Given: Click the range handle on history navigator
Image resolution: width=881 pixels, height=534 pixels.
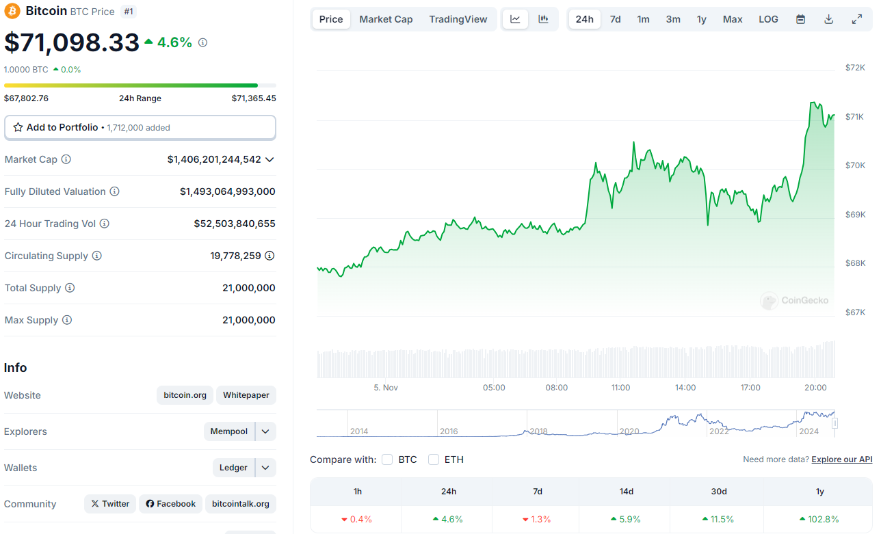Looking at the screenshot, I should (x=834, y=424).
